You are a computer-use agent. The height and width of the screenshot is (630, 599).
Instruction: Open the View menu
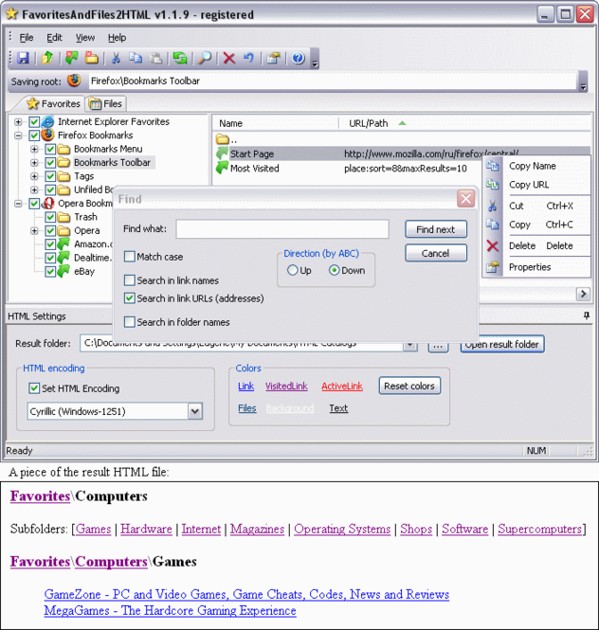click(x=85, y=37)
